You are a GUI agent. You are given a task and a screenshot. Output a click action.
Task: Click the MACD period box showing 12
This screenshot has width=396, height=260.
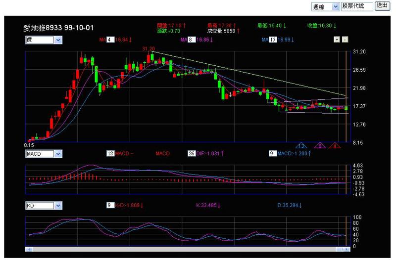pyautogui.click(x=110, y=154)
